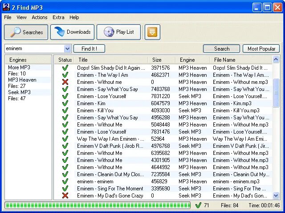Click green check of Say What You Say 7483768
This screenshot has width=285, height=213.
coord(65,89)
